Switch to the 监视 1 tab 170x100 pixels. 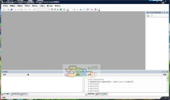click(24, 94)
